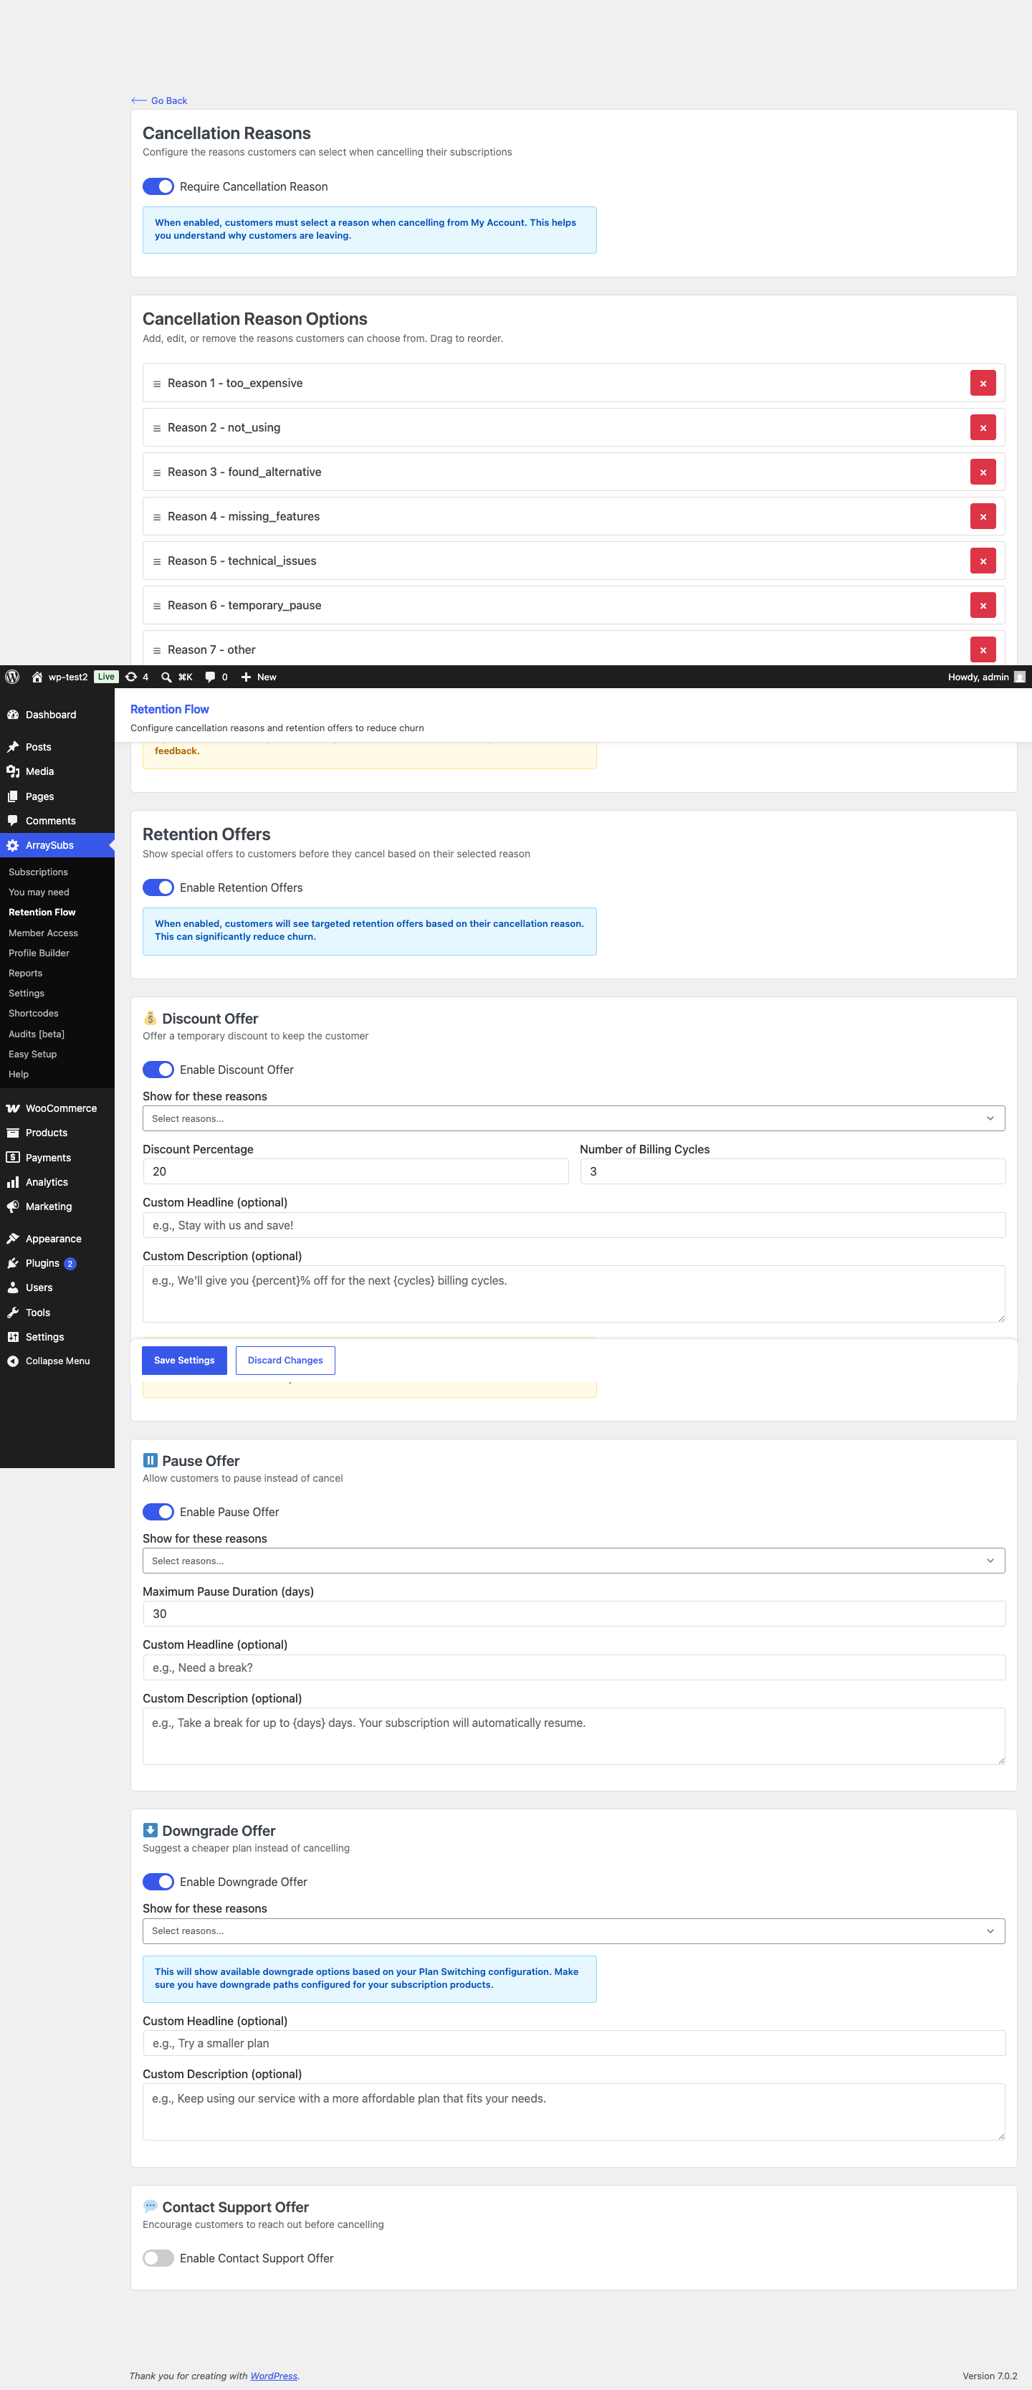Click the ArraySubs gear icon

tap(13, 846)
